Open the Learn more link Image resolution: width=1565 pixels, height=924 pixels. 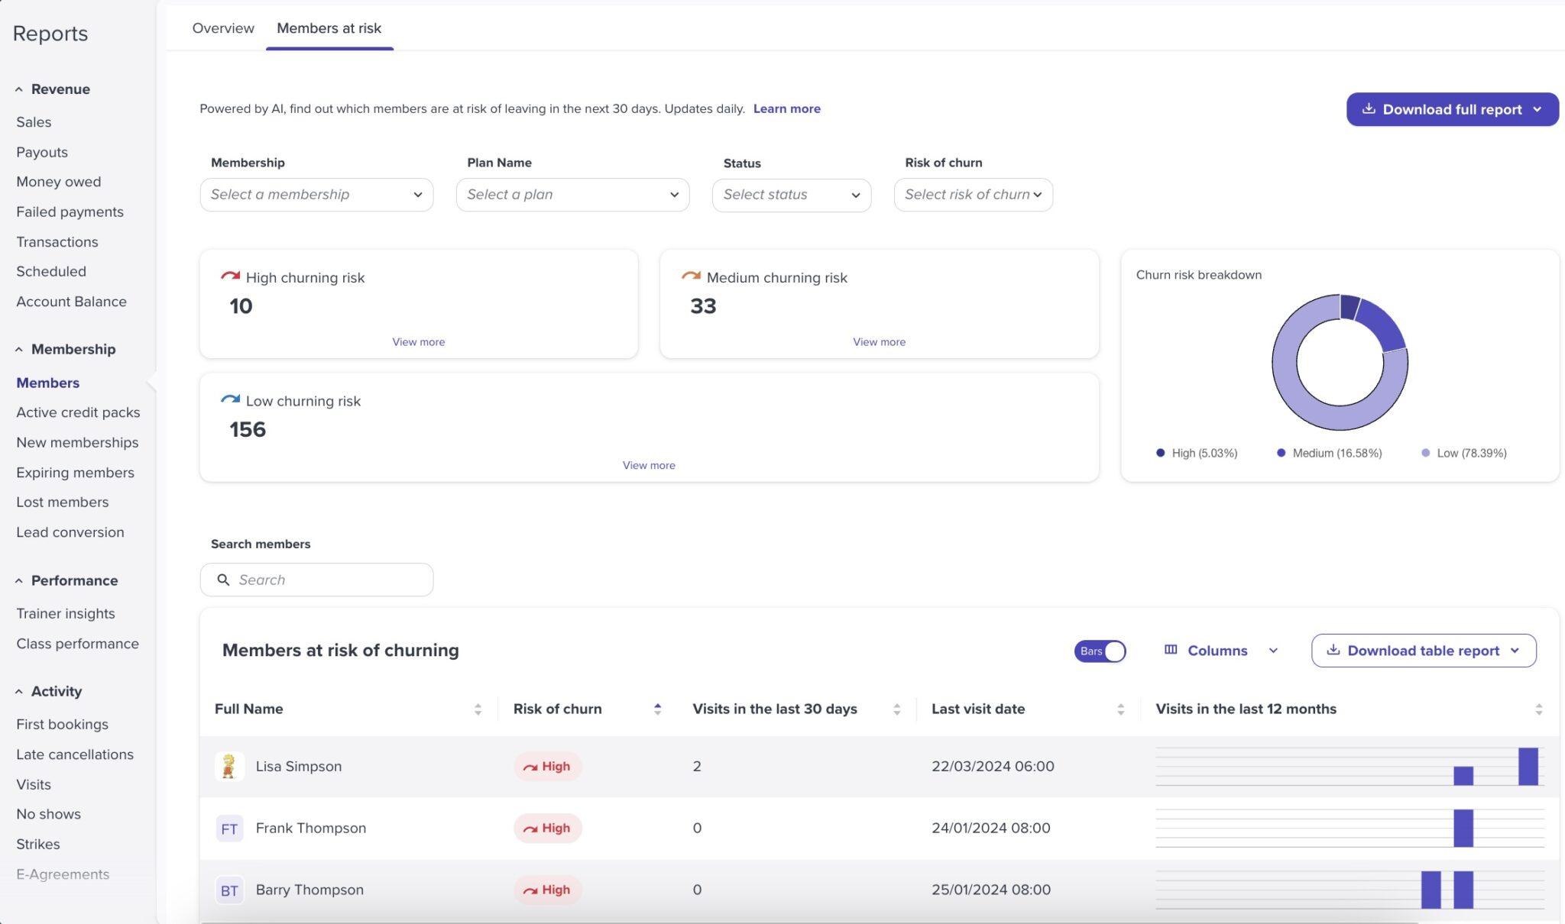(x=786, y=108)
